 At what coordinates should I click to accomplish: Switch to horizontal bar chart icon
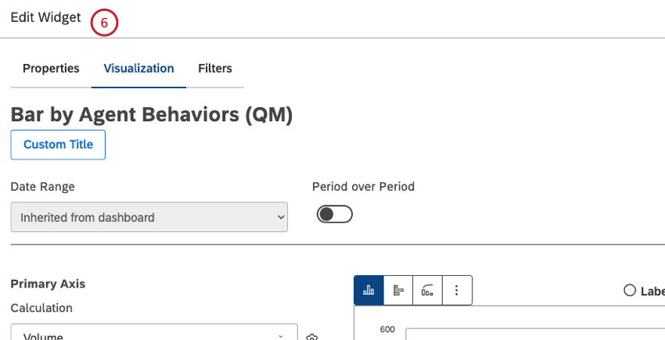pyautogui.click(x=398, y=290)
